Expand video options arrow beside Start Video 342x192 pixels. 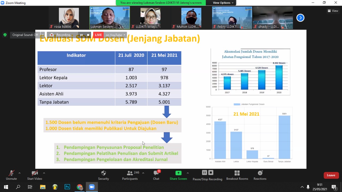pos(44,173)
